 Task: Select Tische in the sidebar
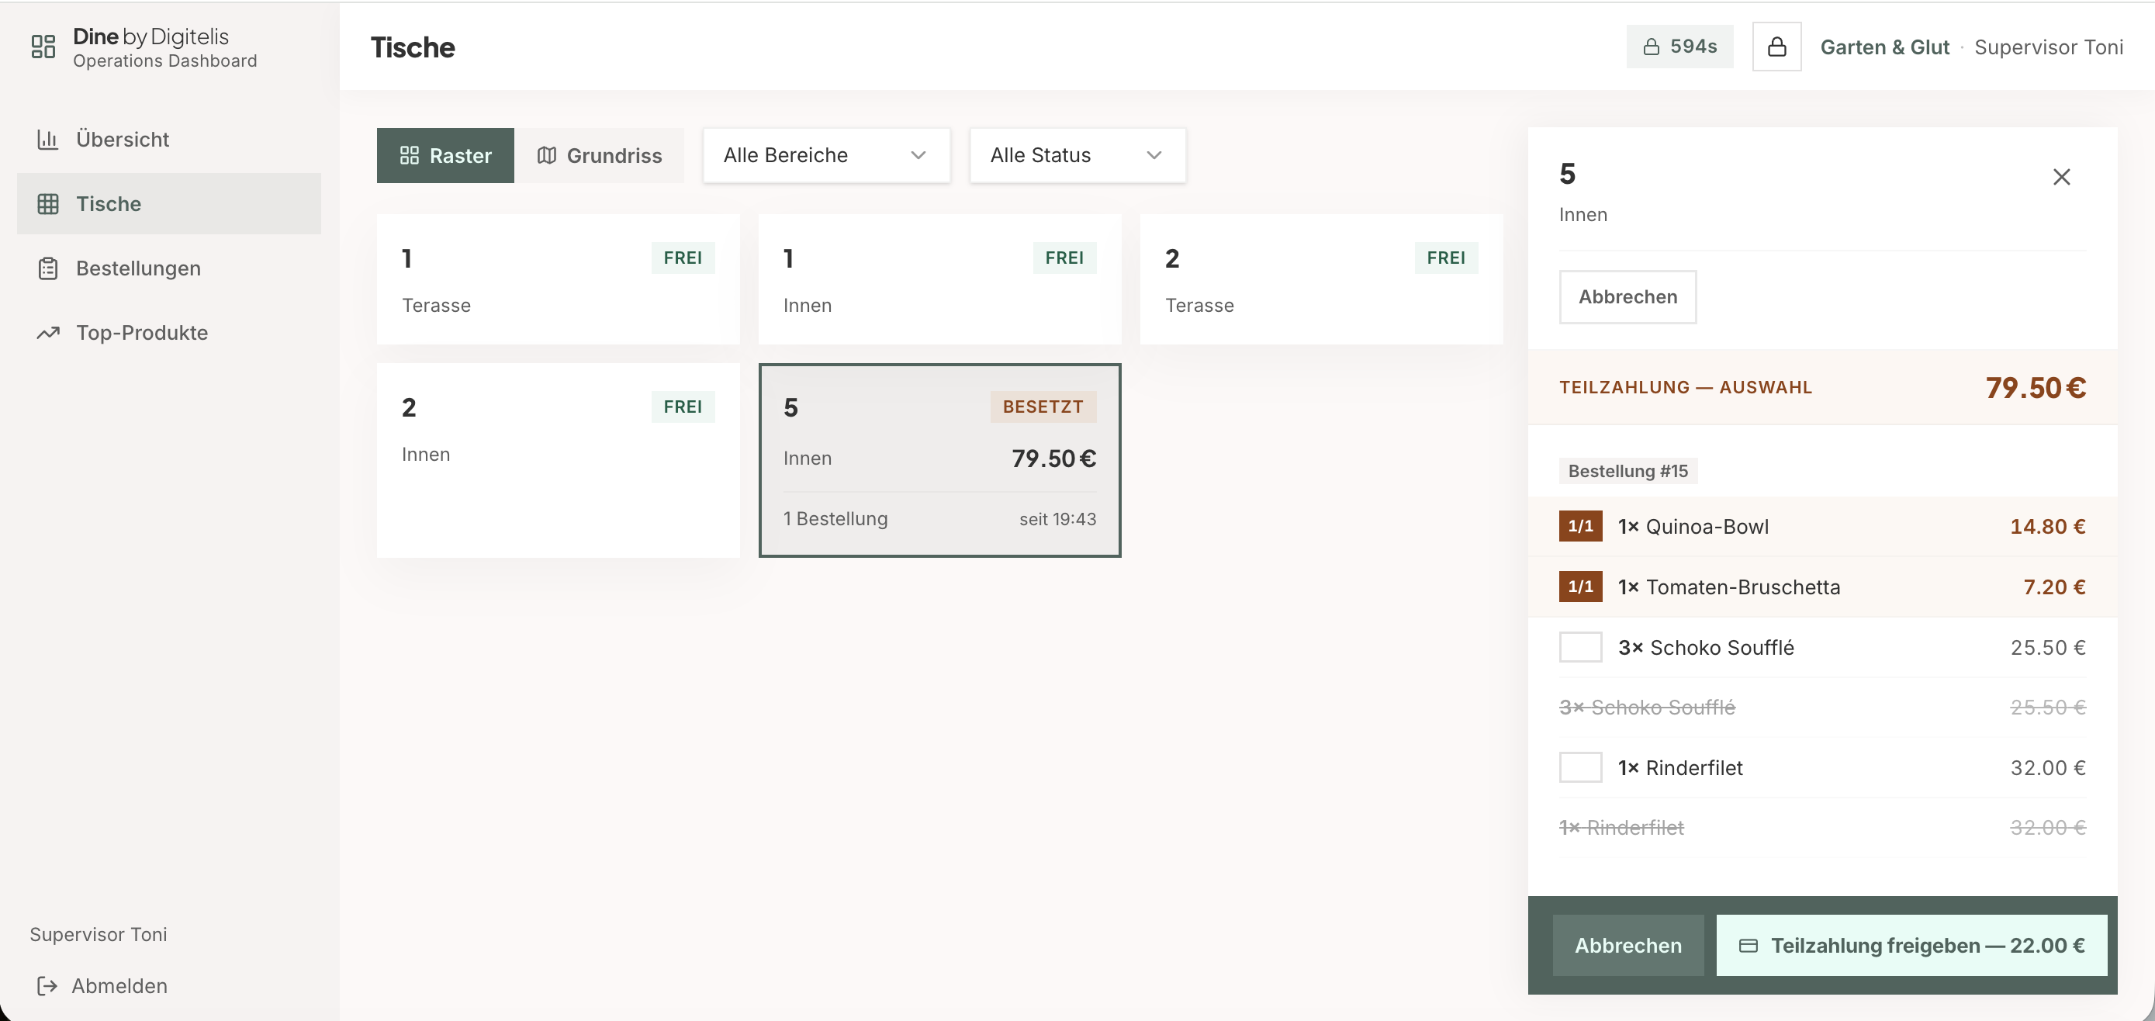point(168,203)
